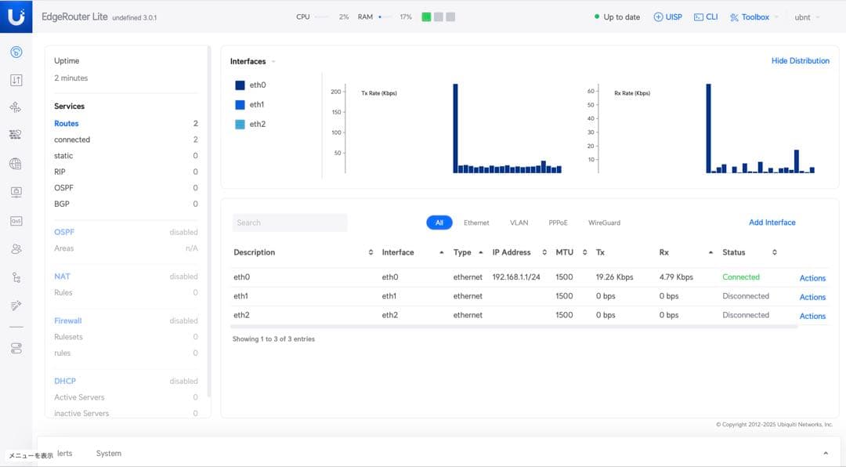
Task: Open Actions menu for eth1 row
Action: [x=812, y=297]
